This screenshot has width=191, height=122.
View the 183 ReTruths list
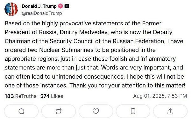pos(20,96)
